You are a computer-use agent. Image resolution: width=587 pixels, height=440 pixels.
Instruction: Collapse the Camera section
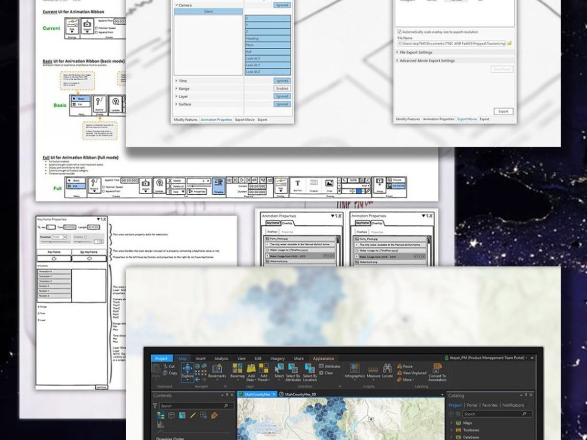click(177, 5)
